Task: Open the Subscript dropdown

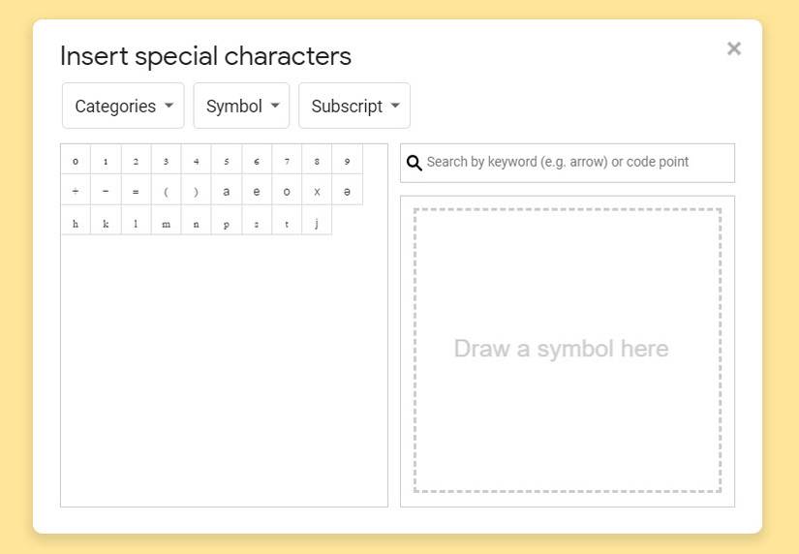Action: 354,106
